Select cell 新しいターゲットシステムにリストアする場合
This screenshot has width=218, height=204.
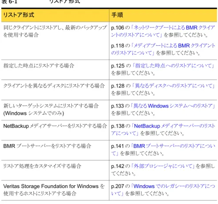(x=55, y=110)
